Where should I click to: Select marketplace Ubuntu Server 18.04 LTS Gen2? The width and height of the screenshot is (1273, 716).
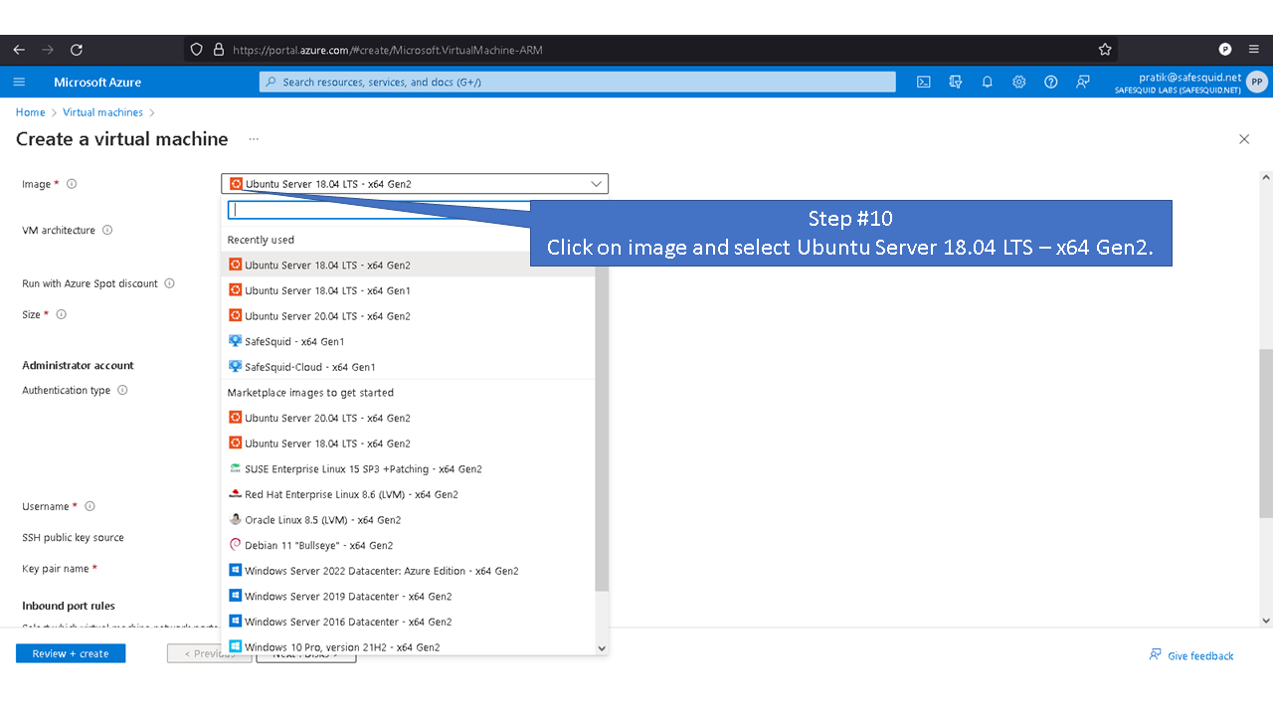coord(408,444)
